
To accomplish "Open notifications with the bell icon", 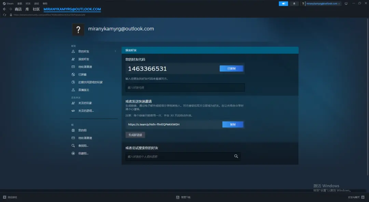I will [294, 3].
